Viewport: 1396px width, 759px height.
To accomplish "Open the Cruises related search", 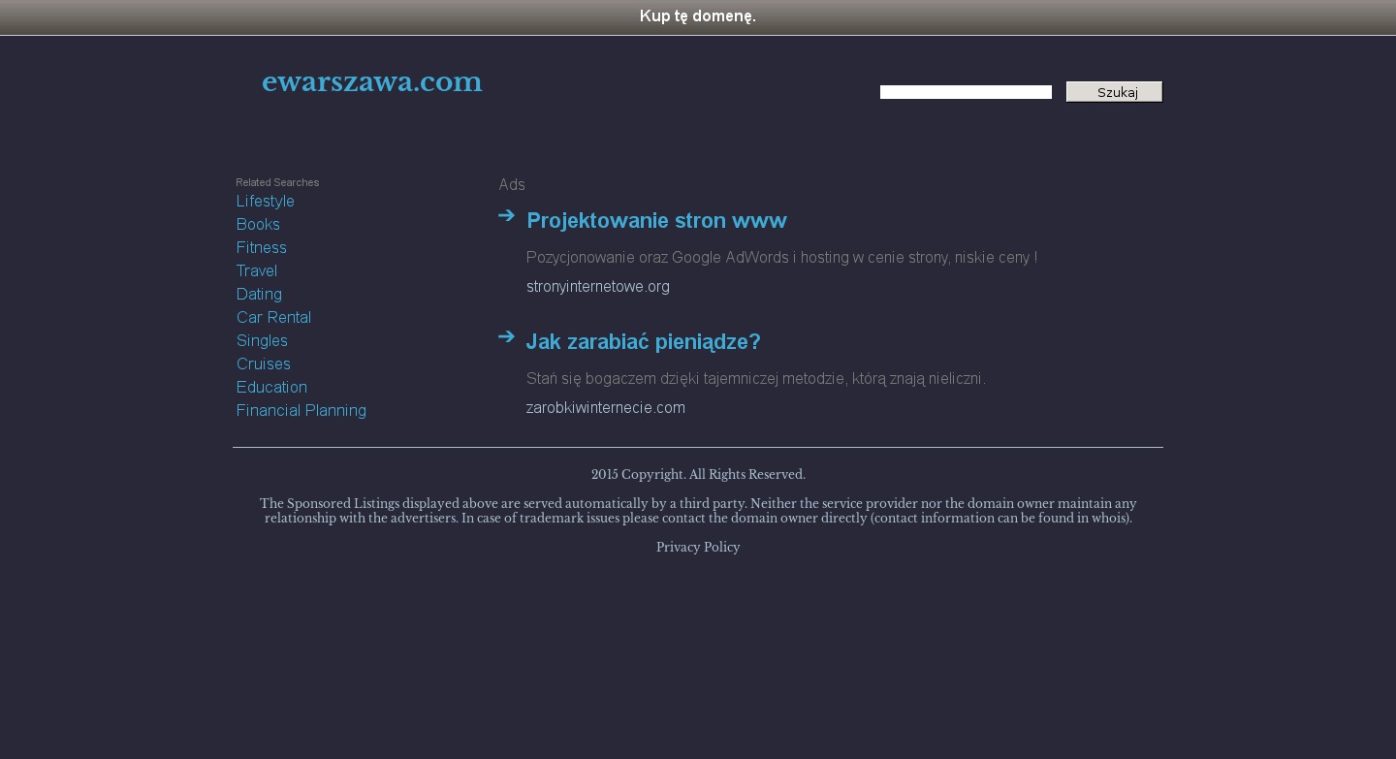I will [x=264, y=364].
